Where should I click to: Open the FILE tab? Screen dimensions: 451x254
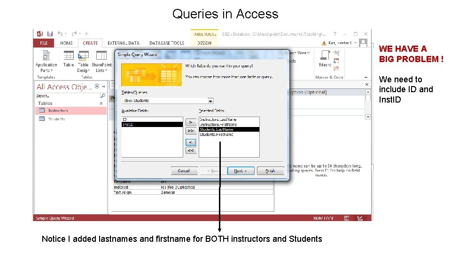pos(44,43)
